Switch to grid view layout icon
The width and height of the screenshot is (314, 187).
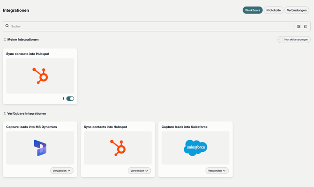point(299,26)
